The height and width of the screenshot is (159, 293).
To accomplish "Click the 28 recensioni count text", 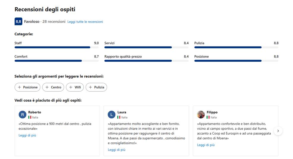I will click(x=54, y=21).
